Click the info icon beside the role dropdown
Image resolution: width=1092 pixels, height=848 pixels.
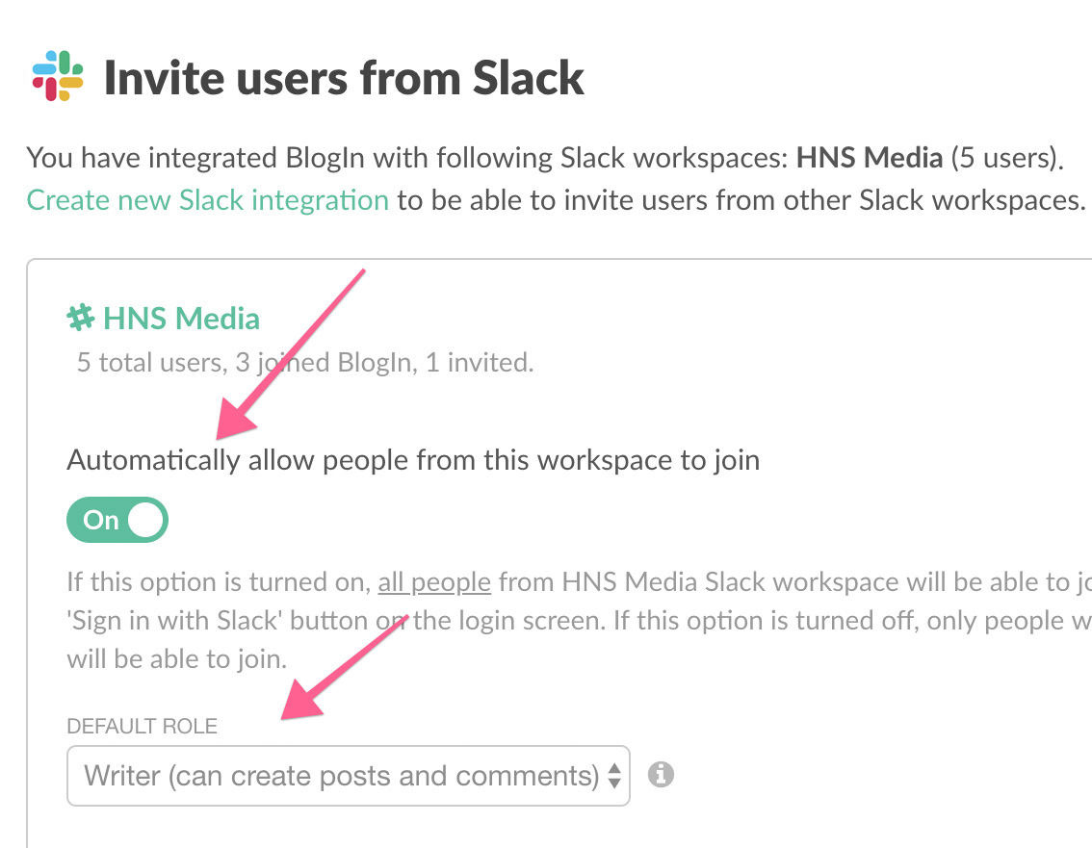pyautogui.click(x=661, y=774)
